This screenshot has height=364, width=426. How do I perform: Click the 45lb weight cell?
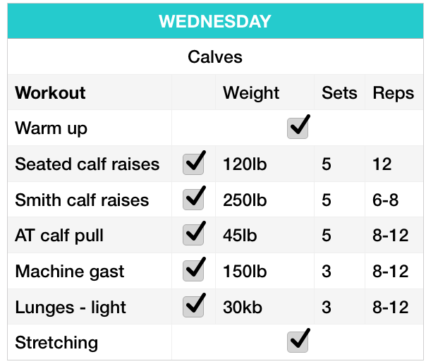(240, 236)
